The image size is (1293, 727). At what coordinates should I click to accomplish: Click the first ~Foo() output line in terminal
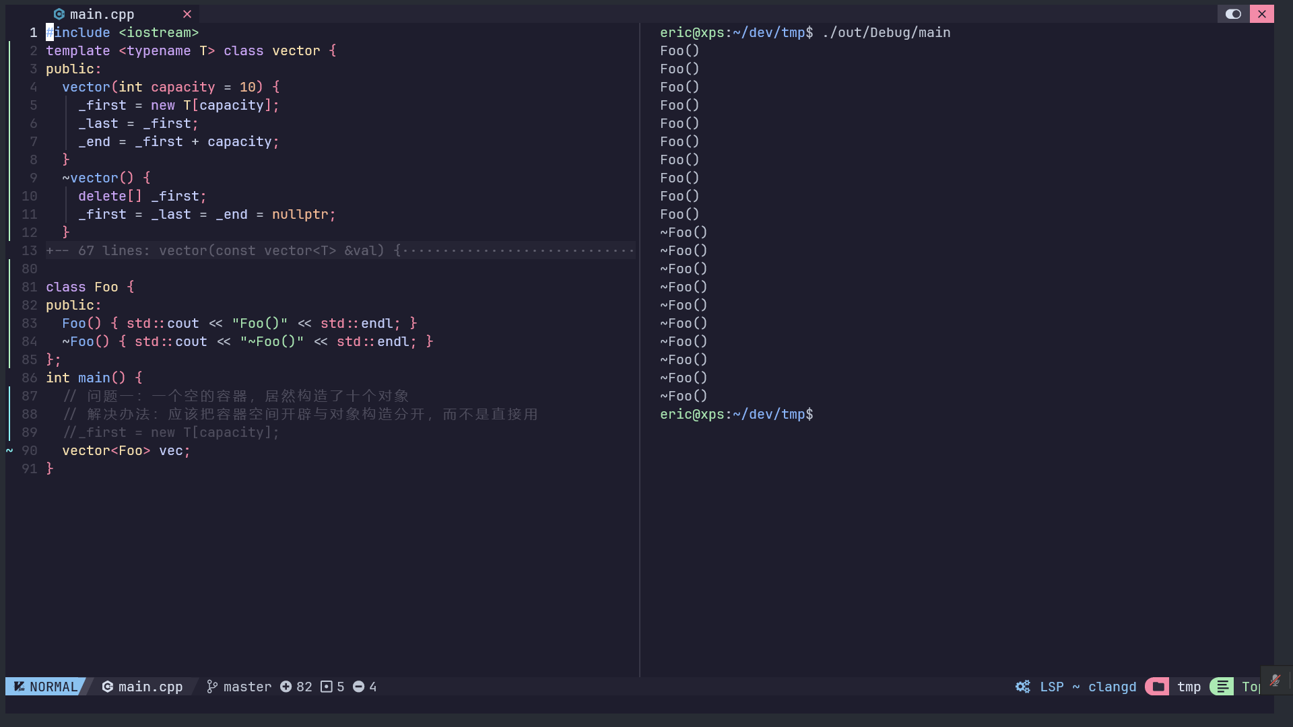click(684, 232)
